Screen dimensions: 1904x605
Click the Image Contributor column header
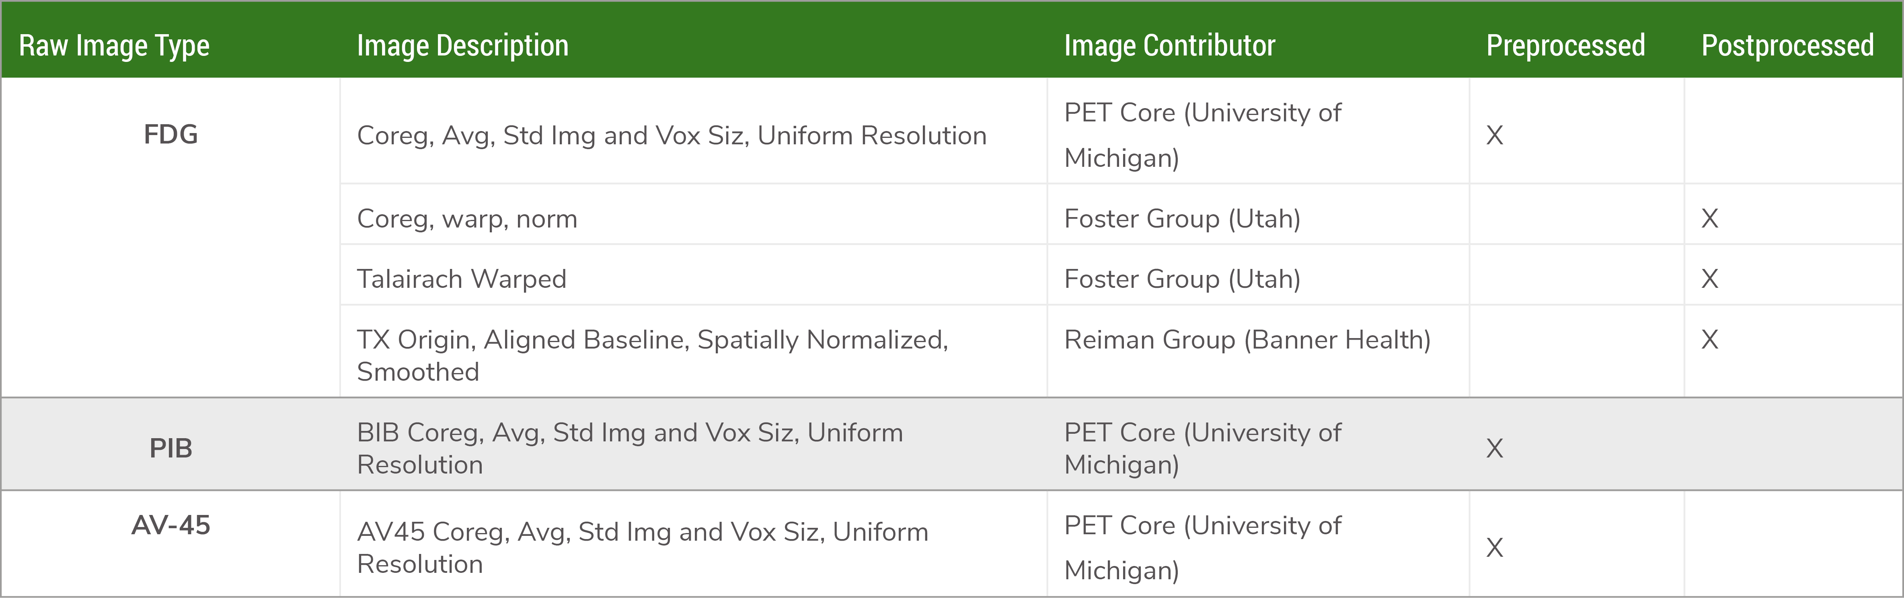pos(1169,46)
